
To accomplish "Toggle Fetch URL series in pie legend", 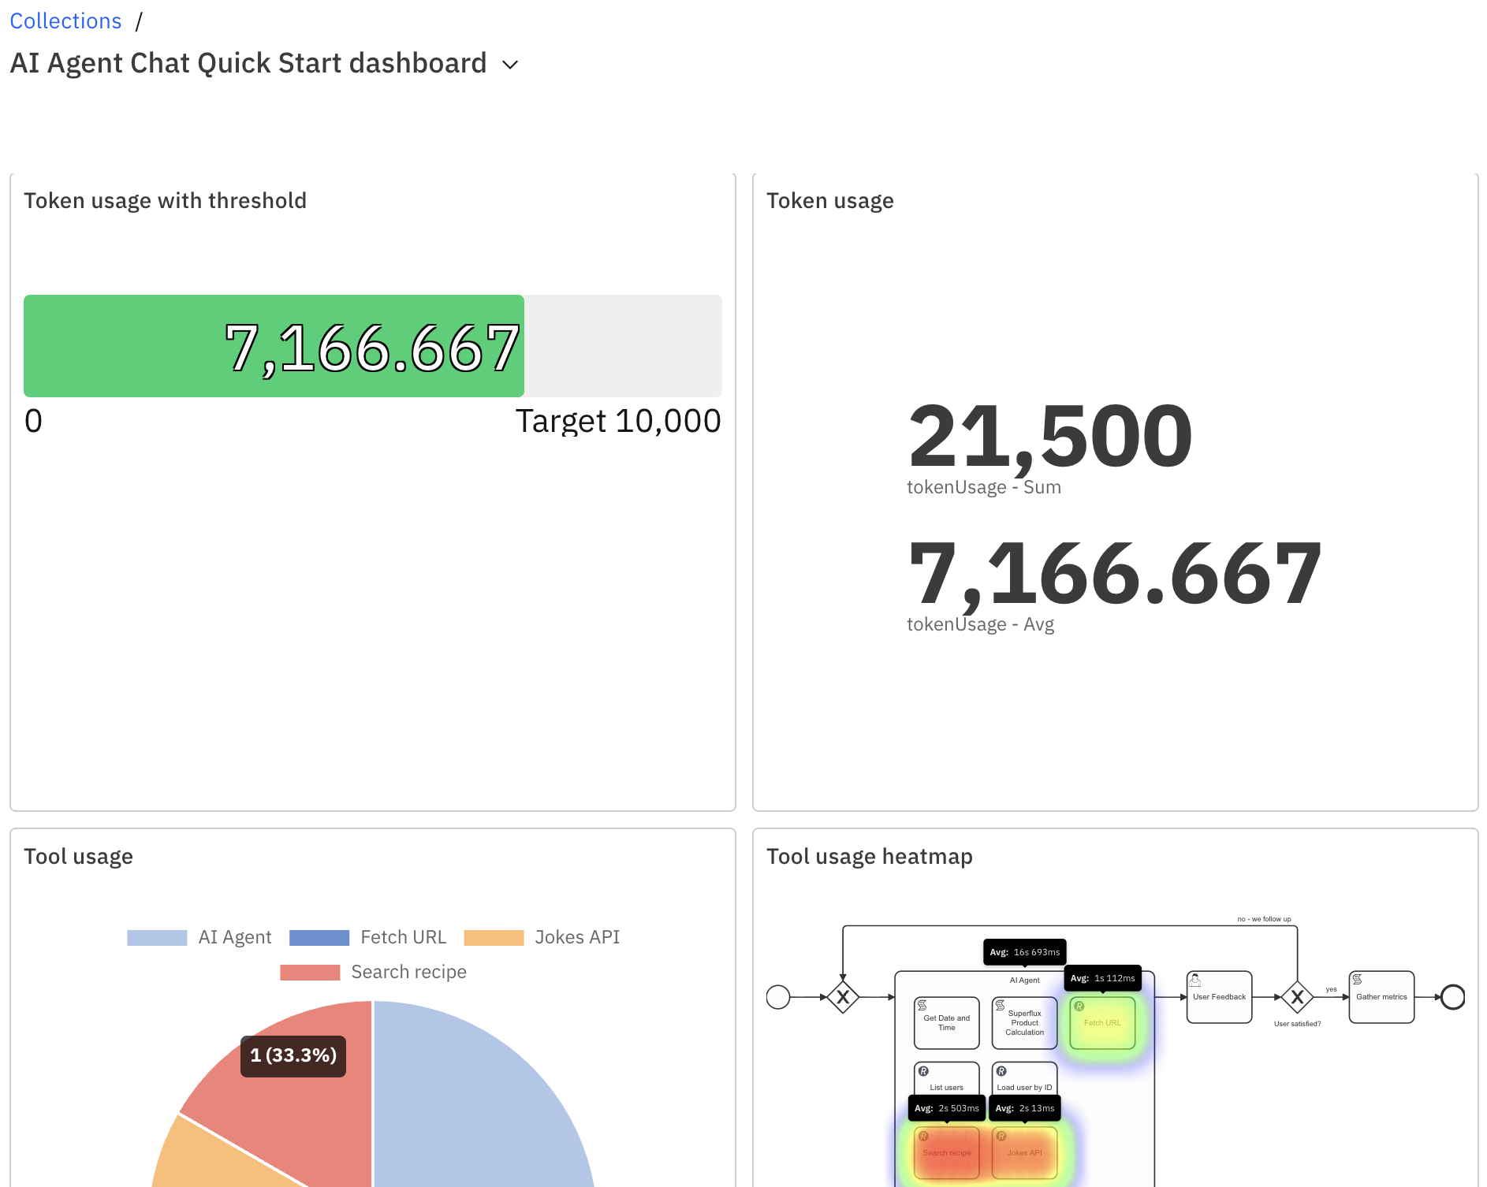I will [x=403, y=937].
